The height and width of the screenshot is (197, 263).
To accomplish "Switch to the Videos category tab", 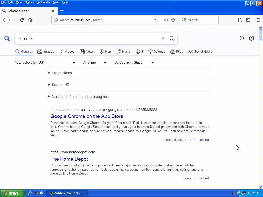I will pyautogui.click(x=67, y=51).
